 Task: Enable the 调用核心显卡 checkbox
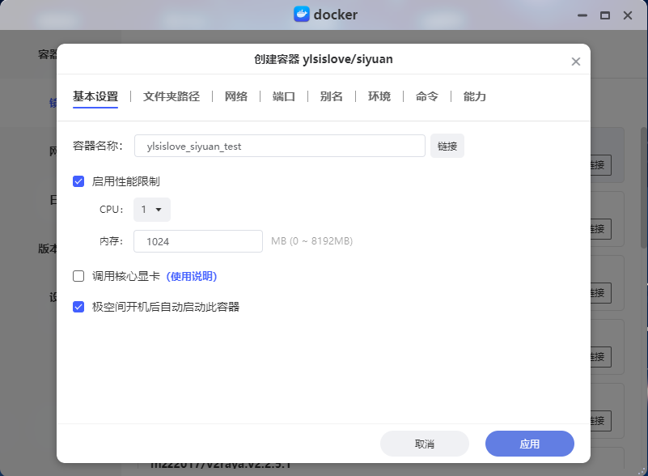pyautogui.click(x=78, y=276)
